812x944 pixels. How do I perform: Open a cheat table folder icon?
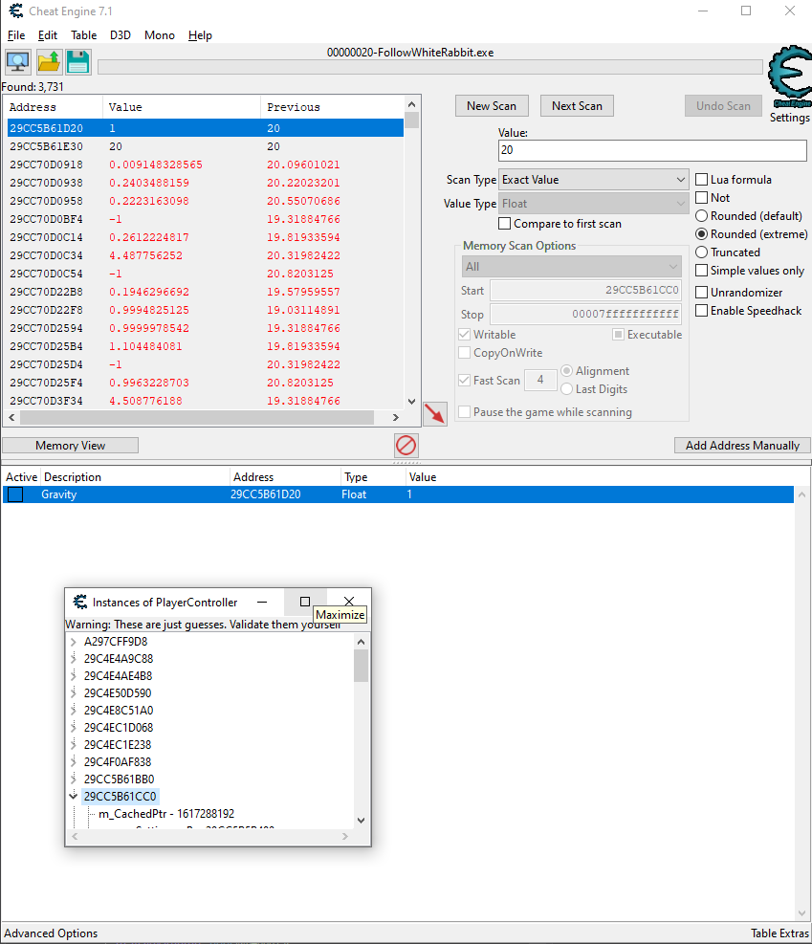click(x=49, y=61)
